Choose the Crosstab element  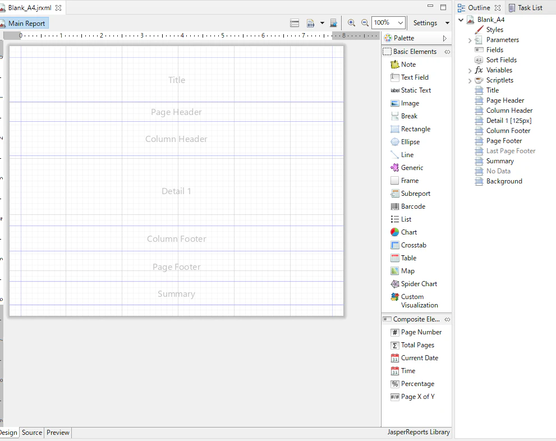coord(408,245)
